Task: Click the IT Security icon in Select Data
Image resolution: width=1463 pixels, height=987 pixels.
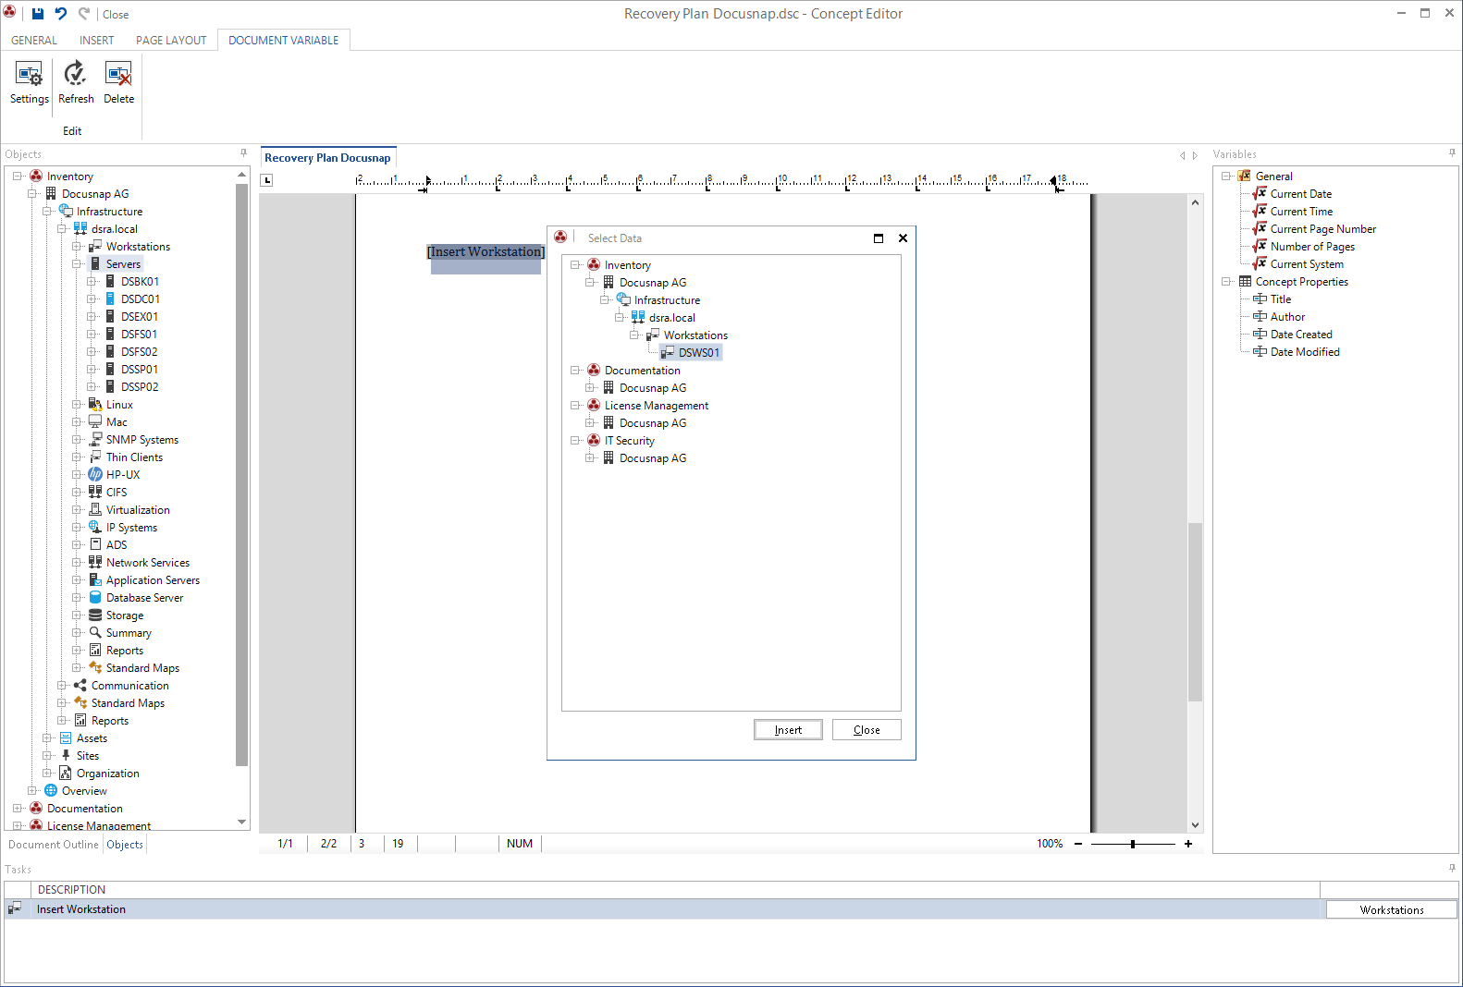Action: coord(594,441)
